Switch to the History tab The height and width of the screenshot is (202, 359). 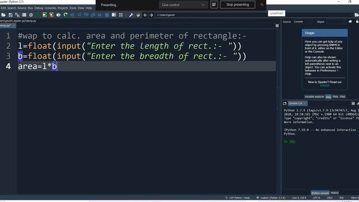pyautogui.click(x=334, y=193)
